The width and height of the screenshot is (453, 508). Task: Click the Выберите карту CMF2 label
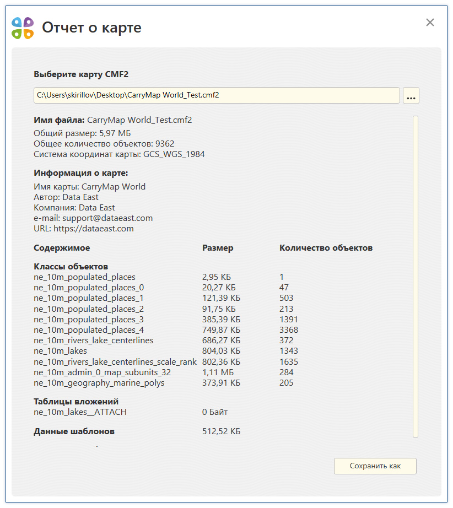[81, 74]
